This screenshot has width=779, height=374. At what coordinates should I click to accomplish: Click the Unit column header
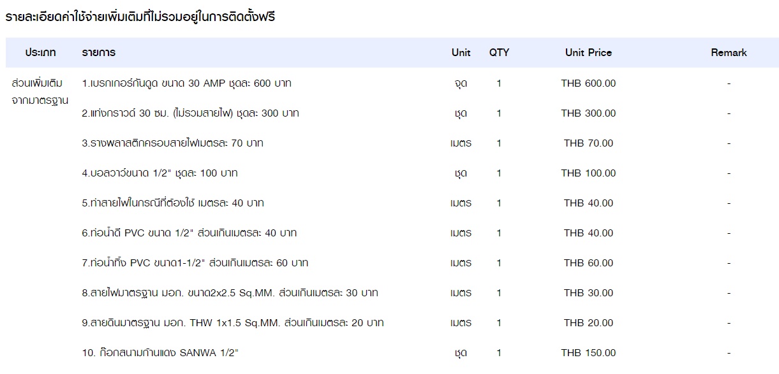click(461, 53)
